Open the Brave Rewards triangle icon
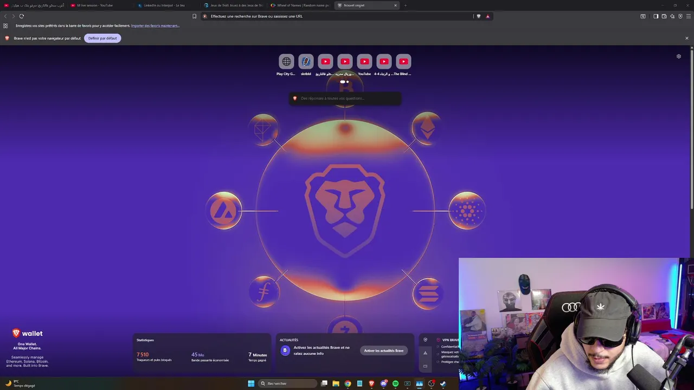Viewport: 694px width, 390px height. point(487,16)
